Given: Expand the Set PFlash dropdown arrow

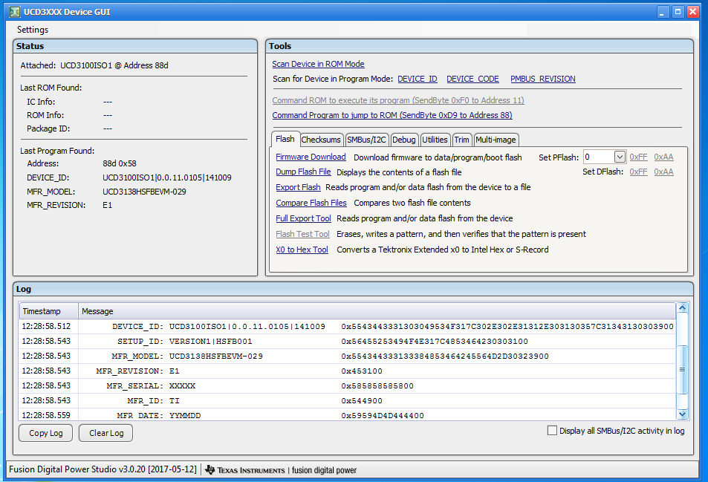Looking at the screenshot, I should [620, 157].
